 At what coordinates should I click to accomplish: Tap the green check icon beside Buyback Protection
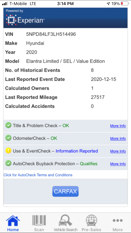(x=8, y=164)
